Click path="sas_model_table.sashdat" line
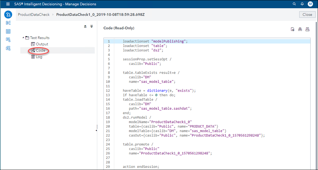 [160, 108]
